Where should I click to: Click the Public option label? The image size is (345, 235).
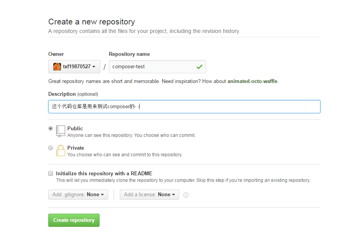(x=75, y=128)
